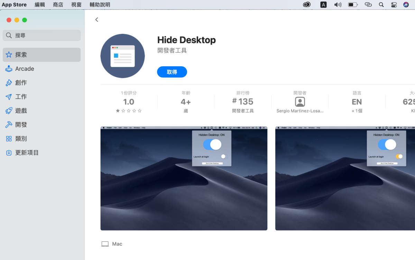The height and width of the screenshot is (260, 415).
Task: Click the 1.0 rating value
Action: coord(129,102)
